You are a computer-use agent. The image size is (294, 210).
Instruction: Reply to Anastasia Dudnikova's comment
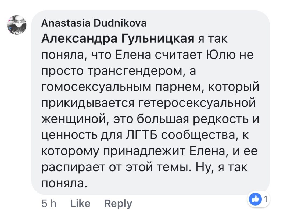118,203
